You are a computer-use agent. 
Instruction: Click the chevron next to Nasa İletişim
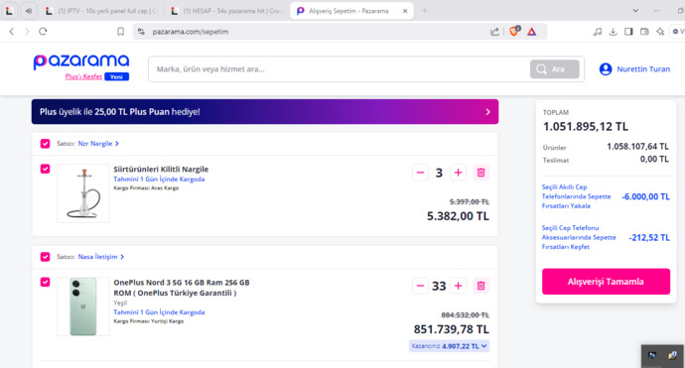(x=122, y=257)
